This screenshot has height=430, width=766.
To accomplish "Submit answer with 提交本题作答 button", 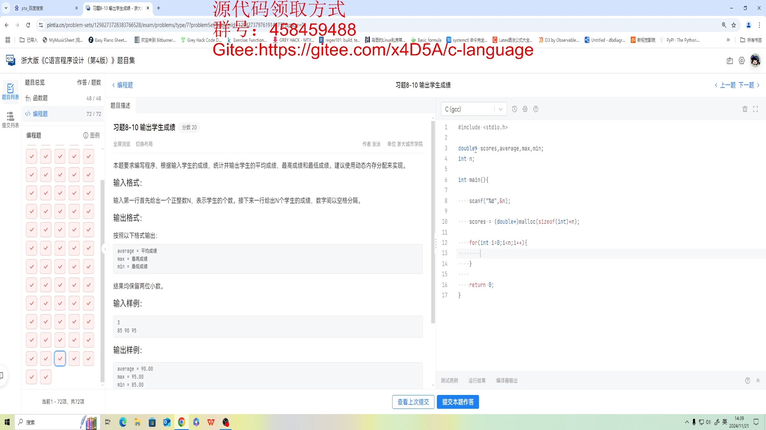I will 458,402.
